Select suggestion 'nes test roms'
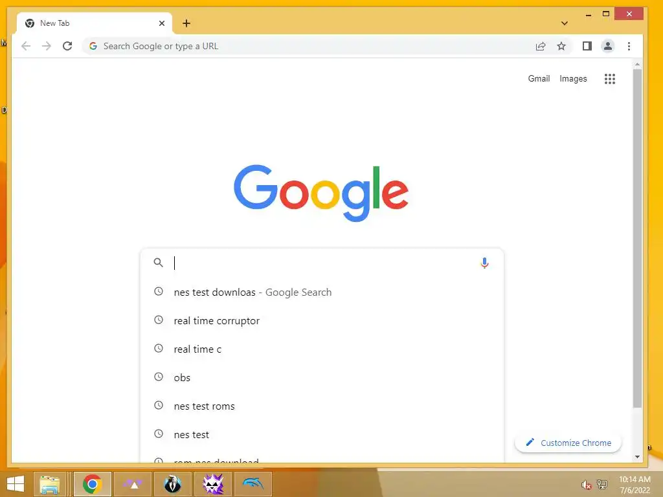 [x=322, y=406]
